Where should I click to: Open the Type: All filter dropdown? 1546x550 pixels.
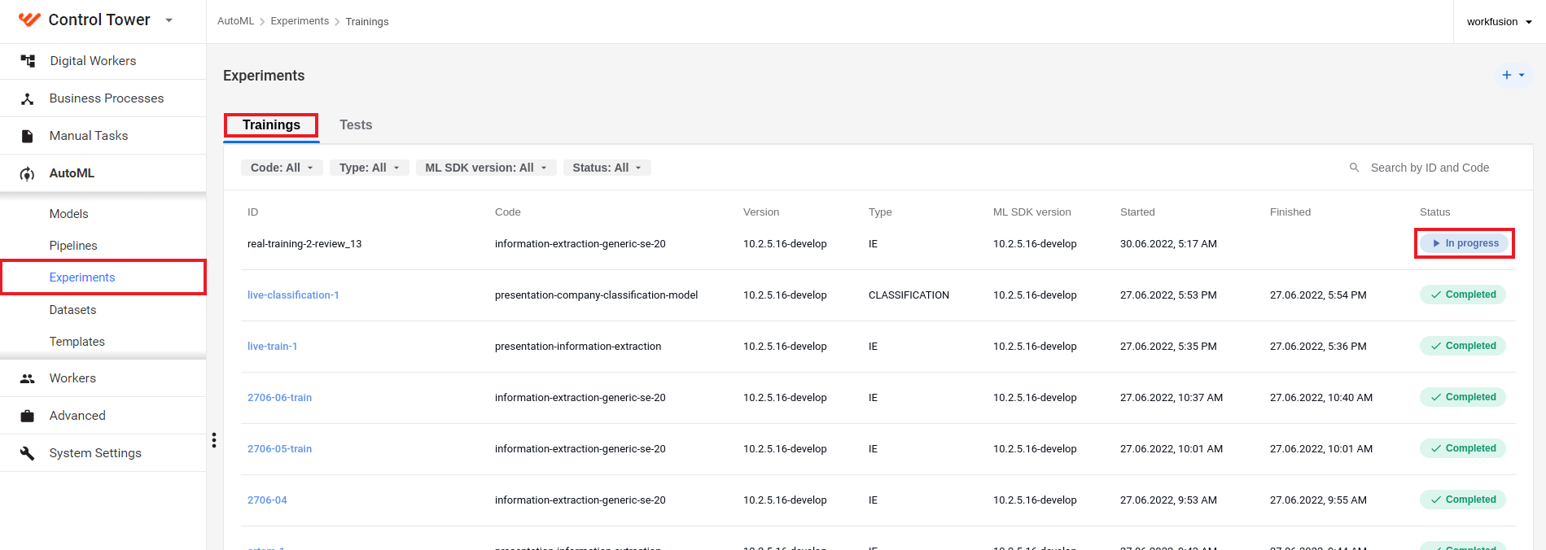click(370, 168)
